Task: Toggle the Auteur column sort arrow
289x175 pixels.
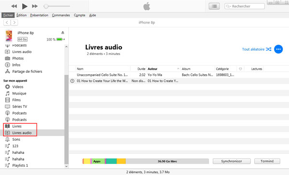Action: pyautogui.click(x=178, y=69)
